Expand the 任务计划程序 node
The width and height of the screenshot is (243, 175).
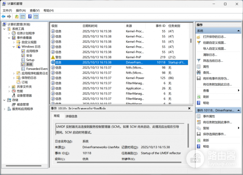pyautogui.click(x=9, y=33)
